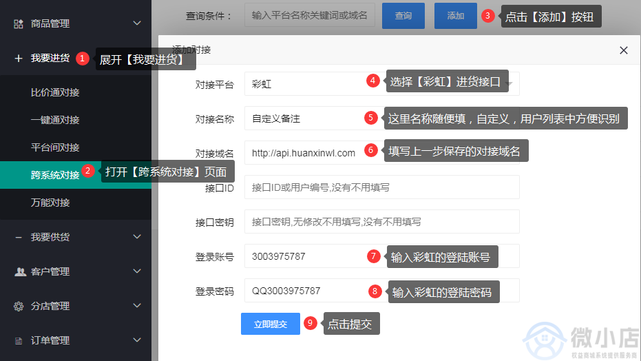
Task: Click the minus icon beside 我要供货
Action: 19,237
